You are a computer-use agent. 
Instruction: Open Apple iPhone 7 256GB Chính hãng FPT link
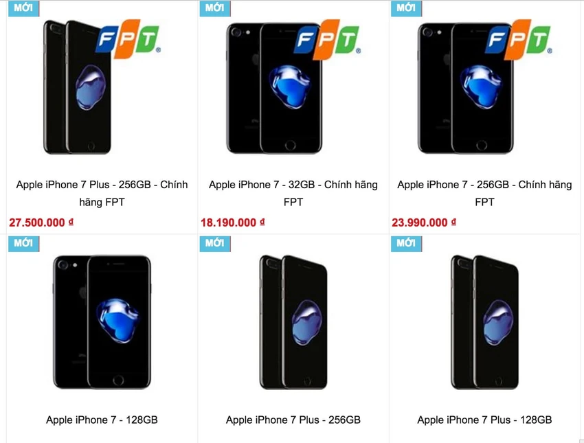pos(484,193)
